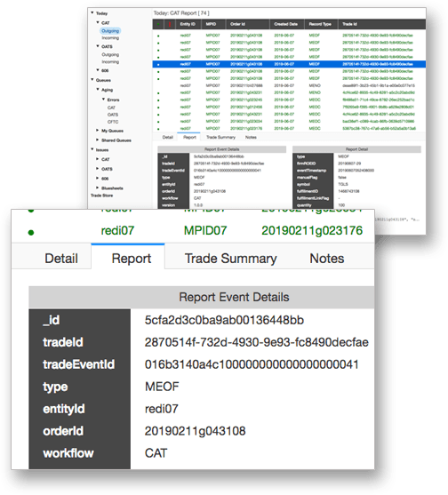Image resolution: width=448 pixels, height=495 pixels.
Task: Open the CFTC errors queue
Action: tap(113, 122)
